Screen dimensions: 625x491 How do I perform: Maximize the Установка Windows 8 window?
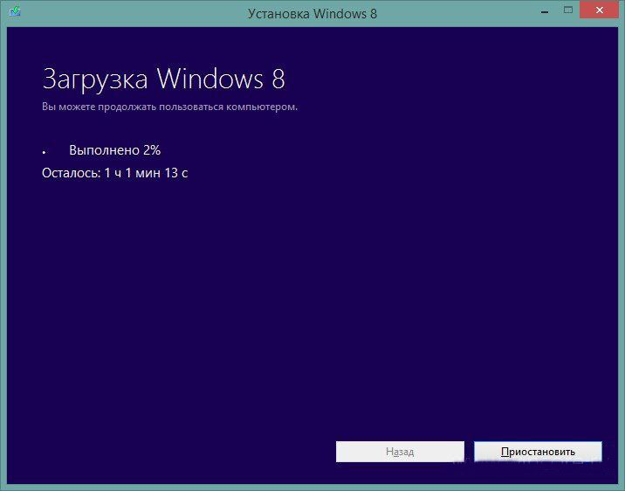coord(568,11)
